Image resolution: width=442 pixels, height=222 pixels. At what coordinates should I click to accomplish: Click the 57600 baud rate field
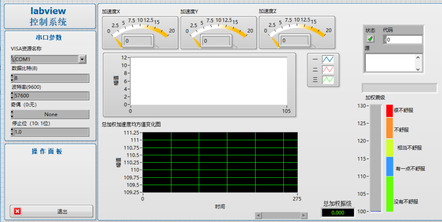tap(51, 96)
